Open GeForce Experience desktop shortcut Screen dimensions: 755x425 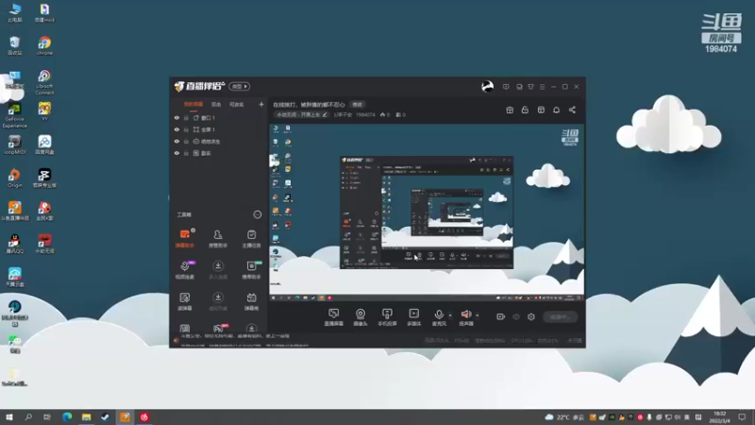[x=14, y=115]
